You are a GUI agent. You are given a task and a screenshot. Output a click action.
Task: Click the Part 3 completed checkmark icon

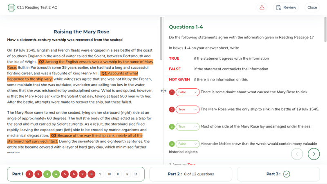[287, 174]
